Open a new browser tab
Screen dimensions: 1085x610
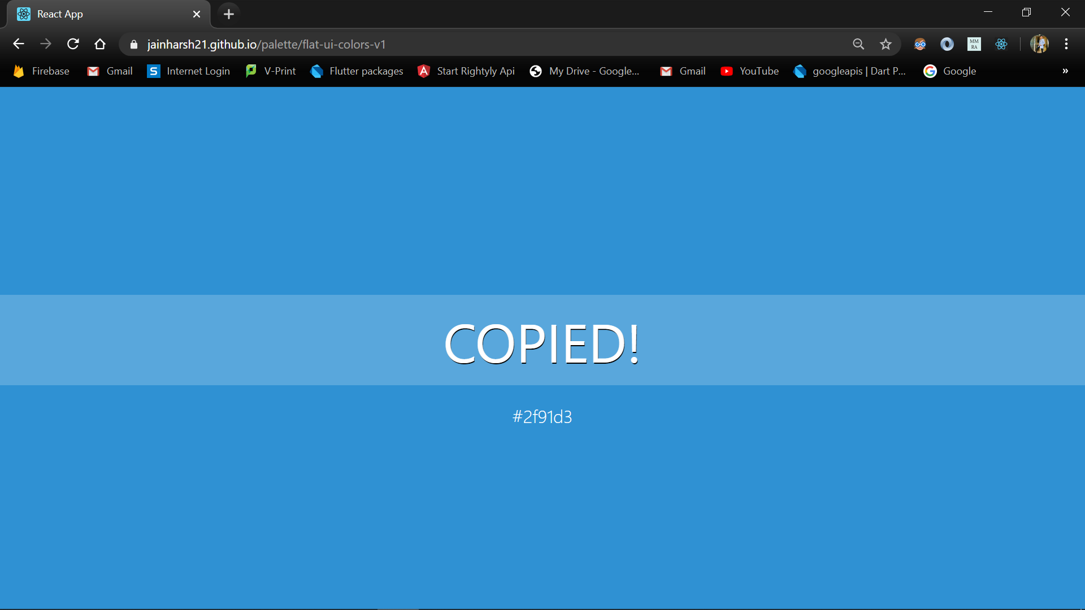(x=228, y=14)
